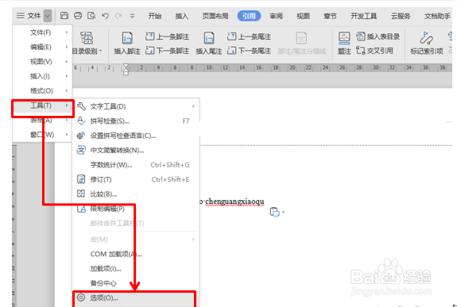Click dialog launcher at footnote group corner
This screenshot has height=307, width=457.
pyautogui.click(x=328, y=59)
